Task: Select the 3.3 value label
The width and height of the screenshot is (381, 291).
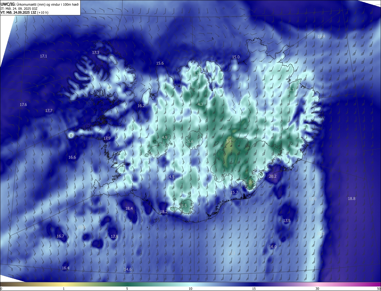Action: 251,182
